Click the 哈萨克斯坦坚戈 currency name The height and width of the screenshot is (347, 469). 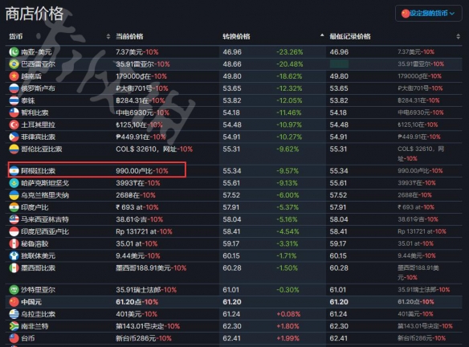[45, 183]
